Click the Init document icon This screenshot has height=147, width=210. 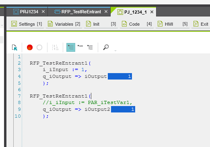pyautogui.click(x=89, y=24)
